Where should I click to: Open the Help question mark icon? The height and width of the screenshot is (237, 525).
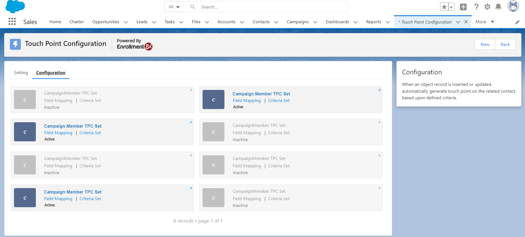point(476,7)
